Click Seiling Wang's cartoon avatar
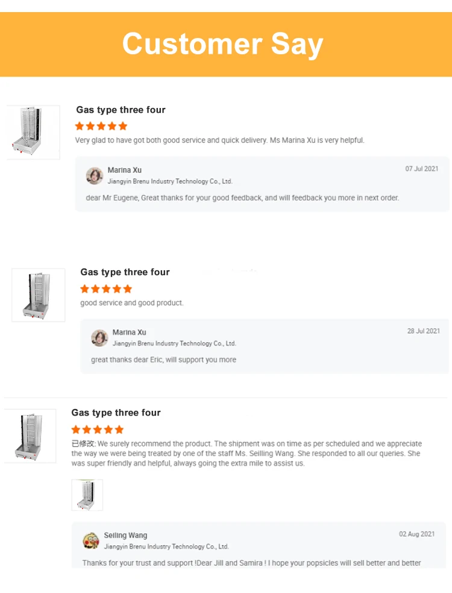 (x=91, y=541)
